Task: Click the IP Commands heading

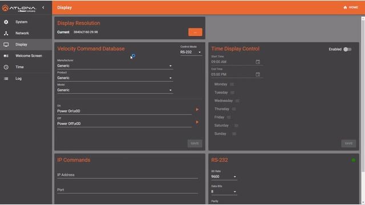Action: [74, 160]
